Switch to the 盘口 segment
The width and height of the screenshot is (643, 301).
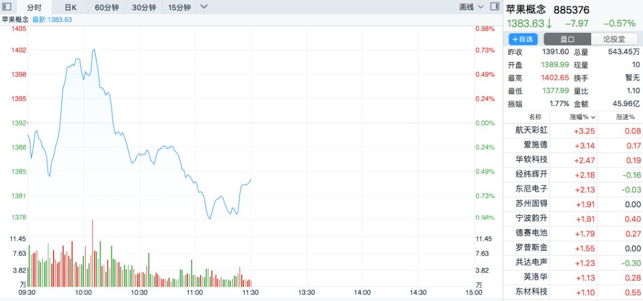tap(567, 39)
